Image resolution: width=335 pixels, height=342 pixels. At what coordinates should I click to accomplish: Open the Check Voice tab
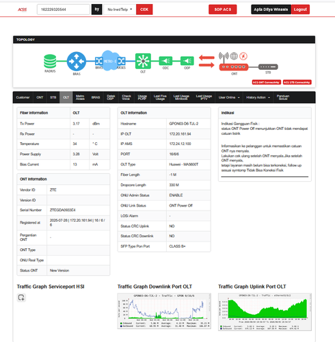click(x=126, y=97)
